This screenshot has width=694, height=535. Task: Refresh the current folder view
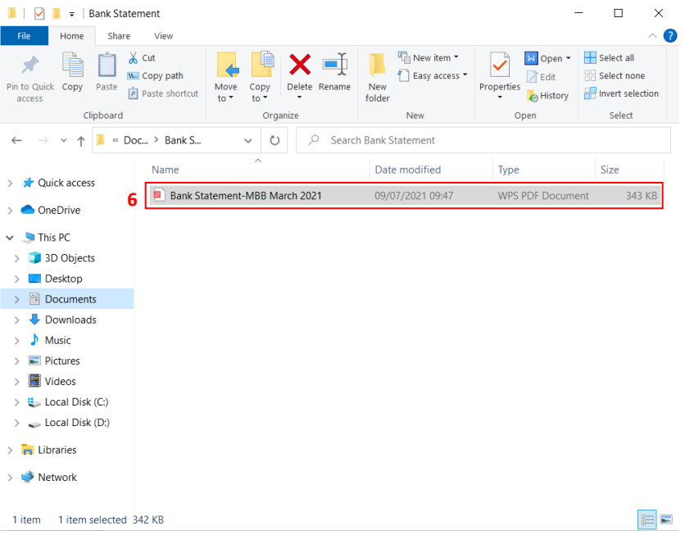coord(274,140)
